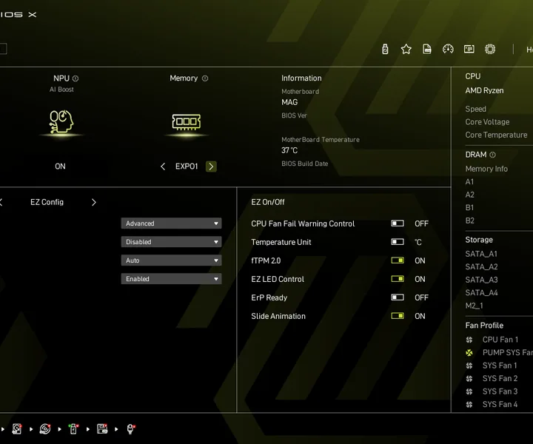The image size is (533, 444).
Task: Click the Memory Info label
Action: tap(486, 169)
